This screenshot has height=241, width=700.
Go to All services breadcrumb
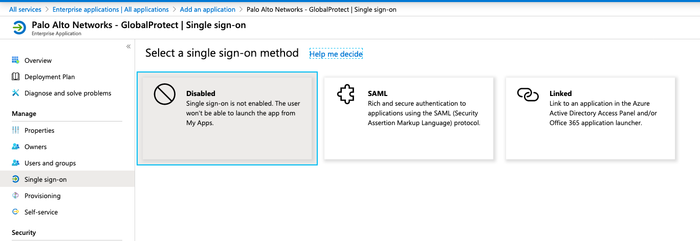point(25,9)
